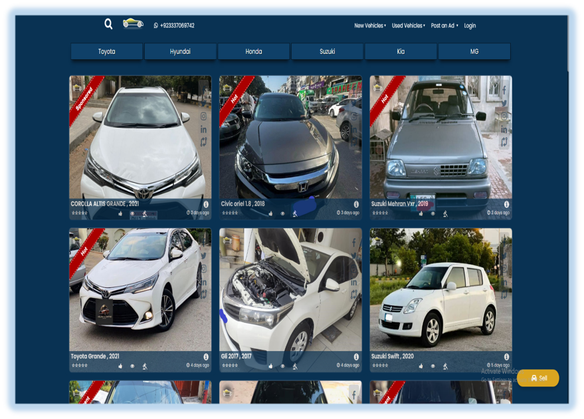The image size is (584, 419).
Task: Click the garage icon on Civic oriel photo
Action: 227,87
